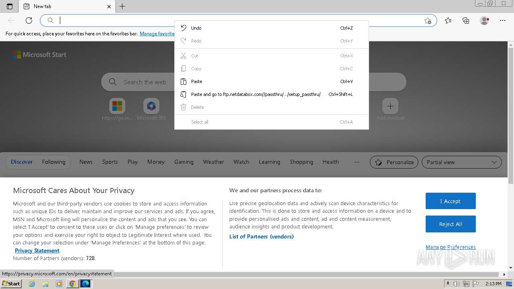Screen dimensions: 514x289
Task: Click the 2:13 PM taskbar clock
Action: click(x=493, y=284)
